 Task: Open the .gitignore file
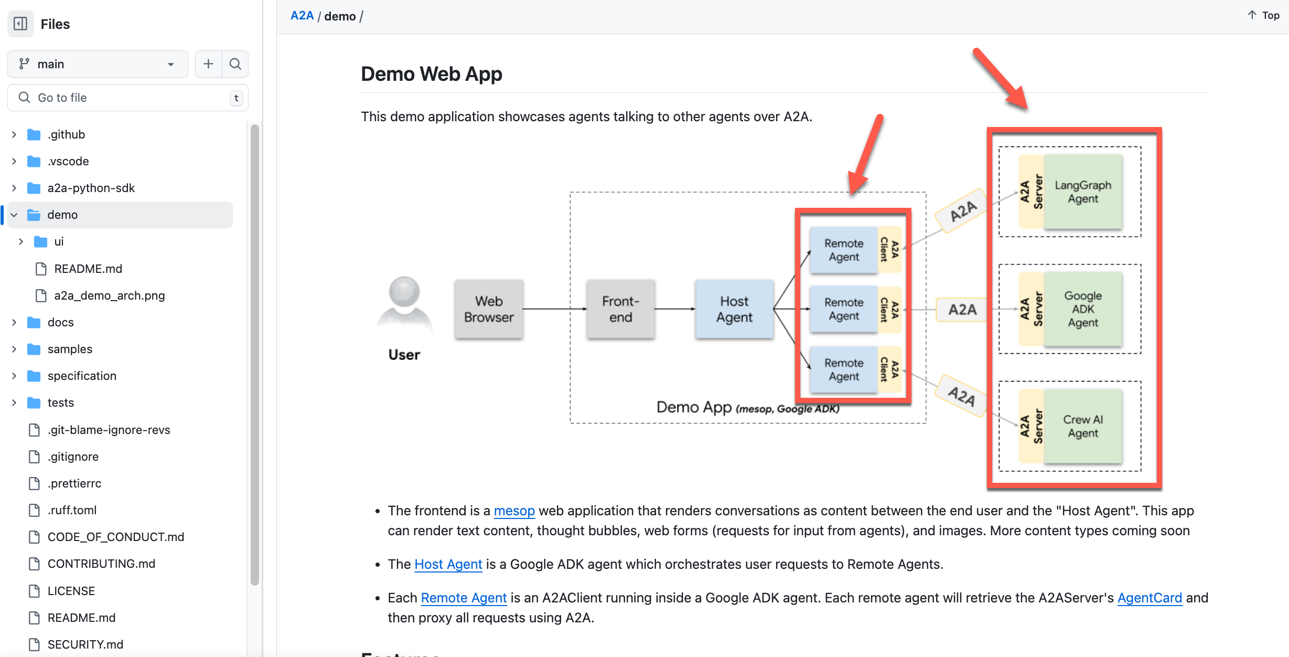(73, 457)
